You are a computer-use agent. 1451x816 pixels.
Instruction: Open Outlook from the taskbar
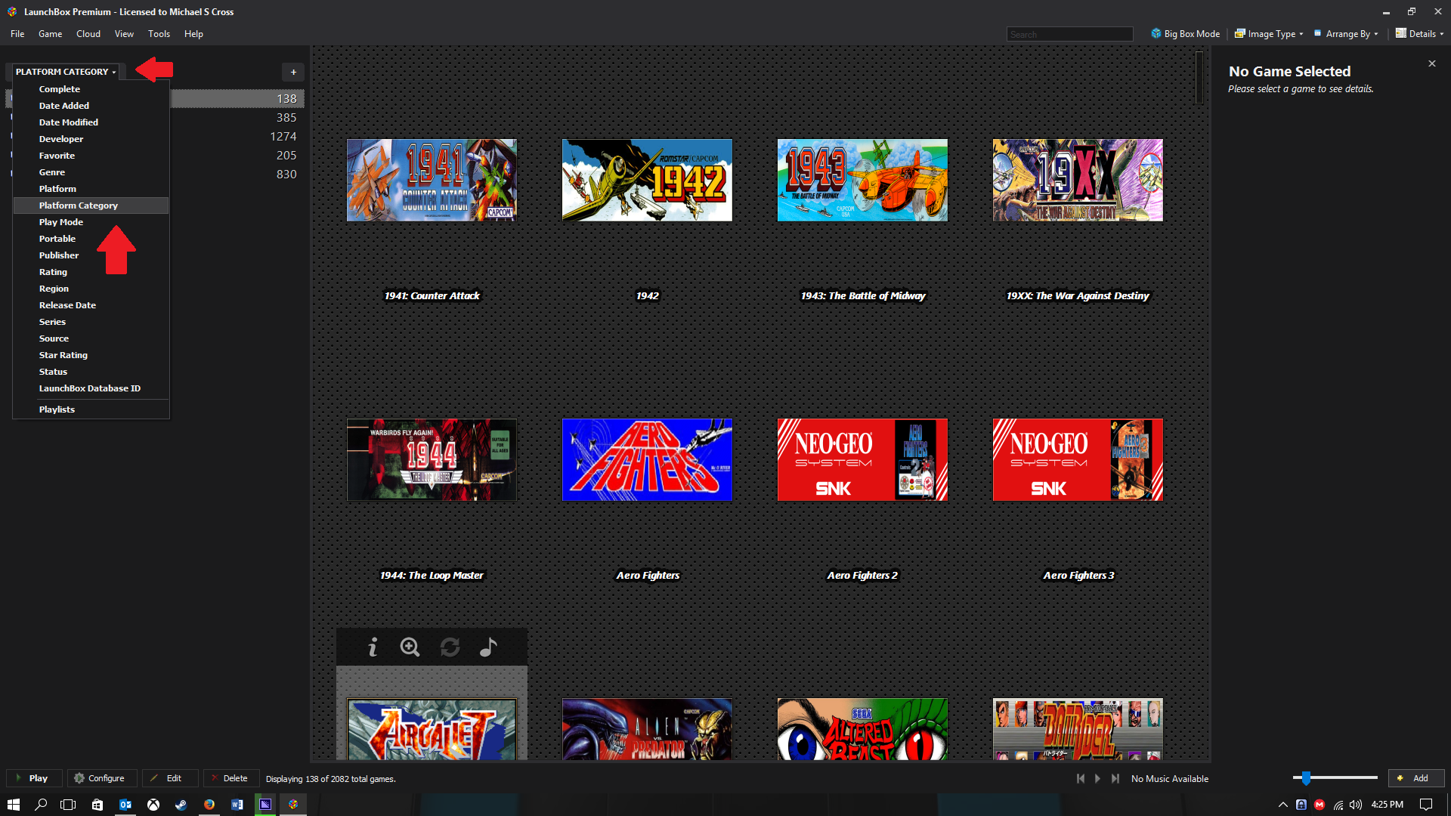125,805
